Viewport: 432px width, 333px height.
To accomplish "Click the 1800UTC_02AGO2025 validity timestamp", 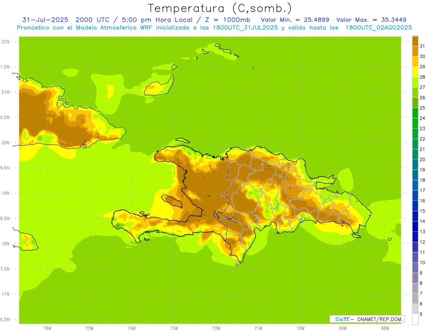I will [378, 27].
